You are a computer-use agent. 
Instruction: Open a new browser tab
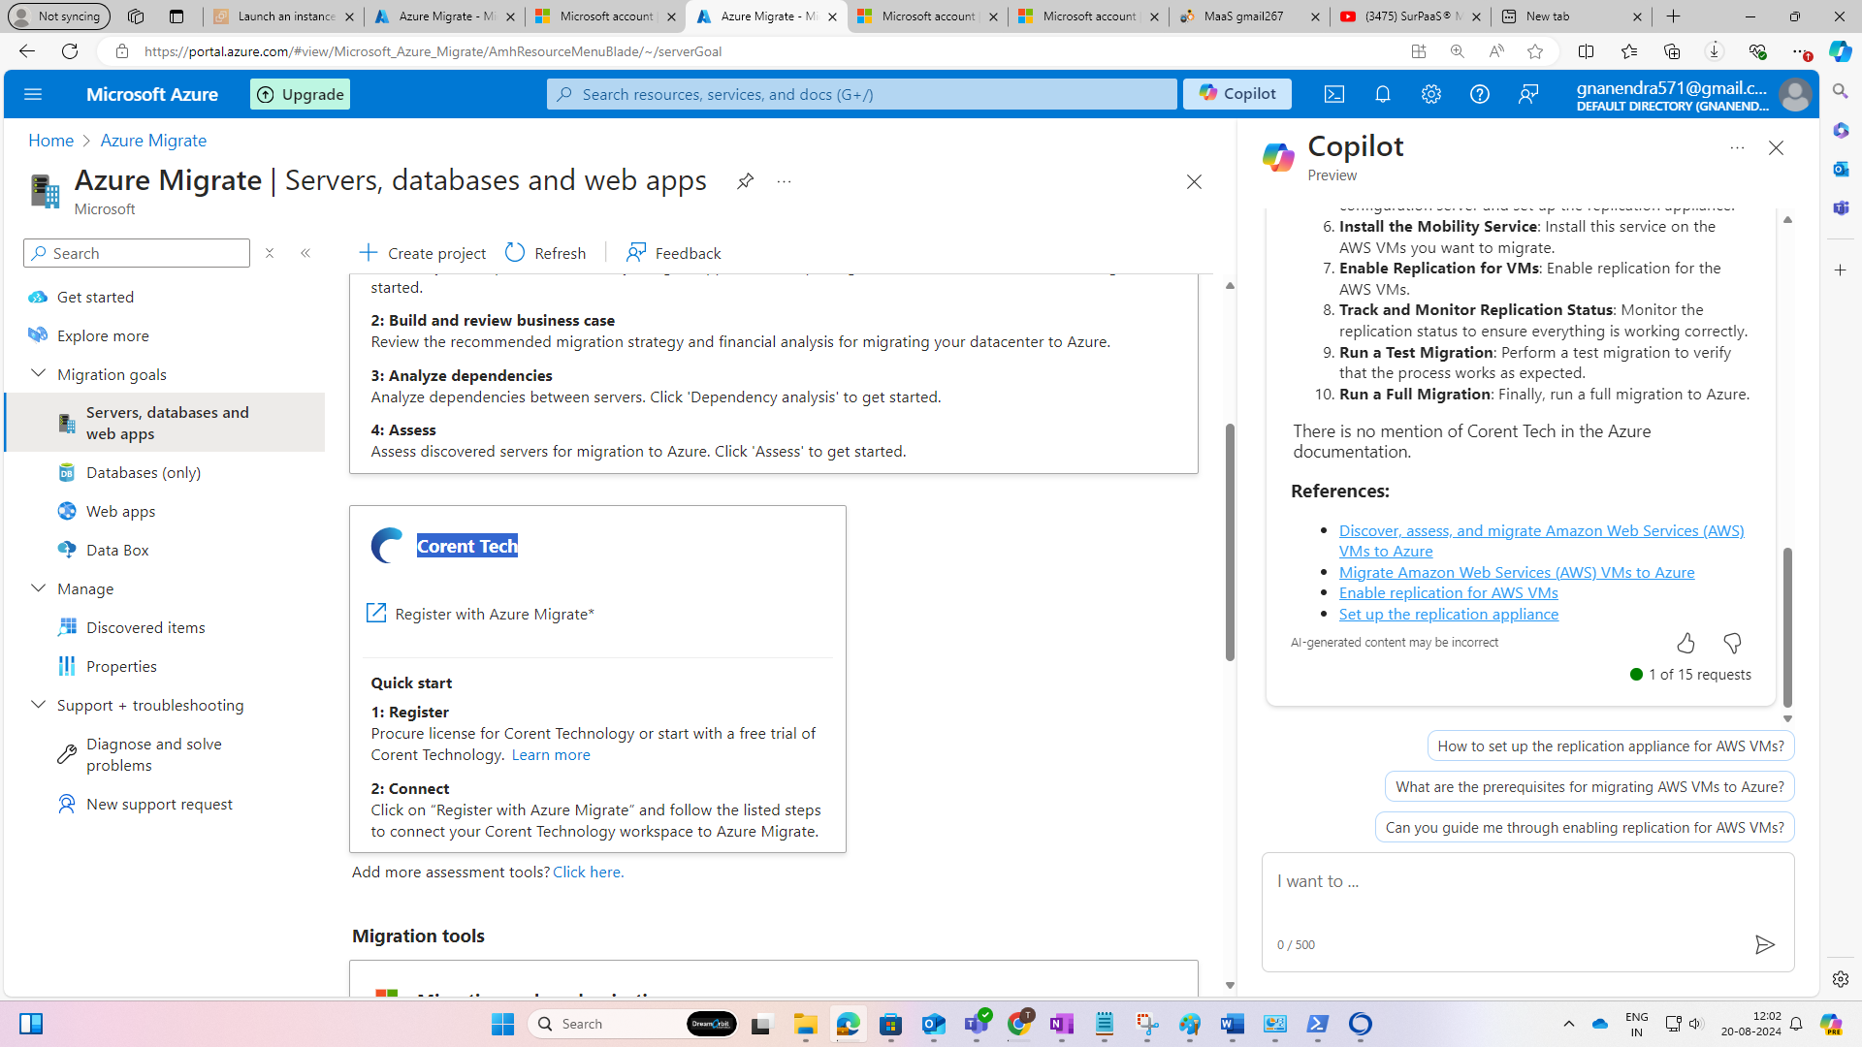(x=1673, y=16)
